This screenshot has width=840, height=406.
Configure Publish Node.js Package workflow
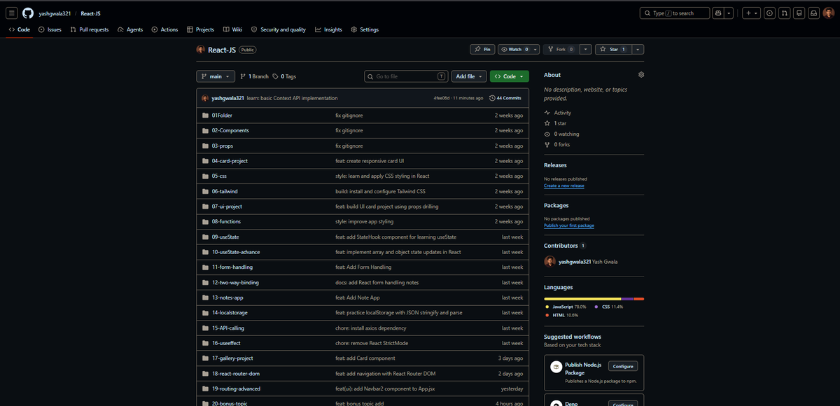(622, 366)
